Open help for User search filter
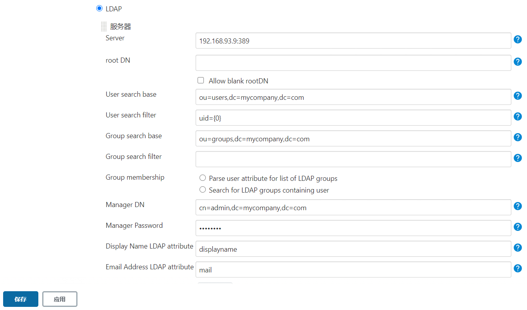Screen dimensions: 527x310 518,116
